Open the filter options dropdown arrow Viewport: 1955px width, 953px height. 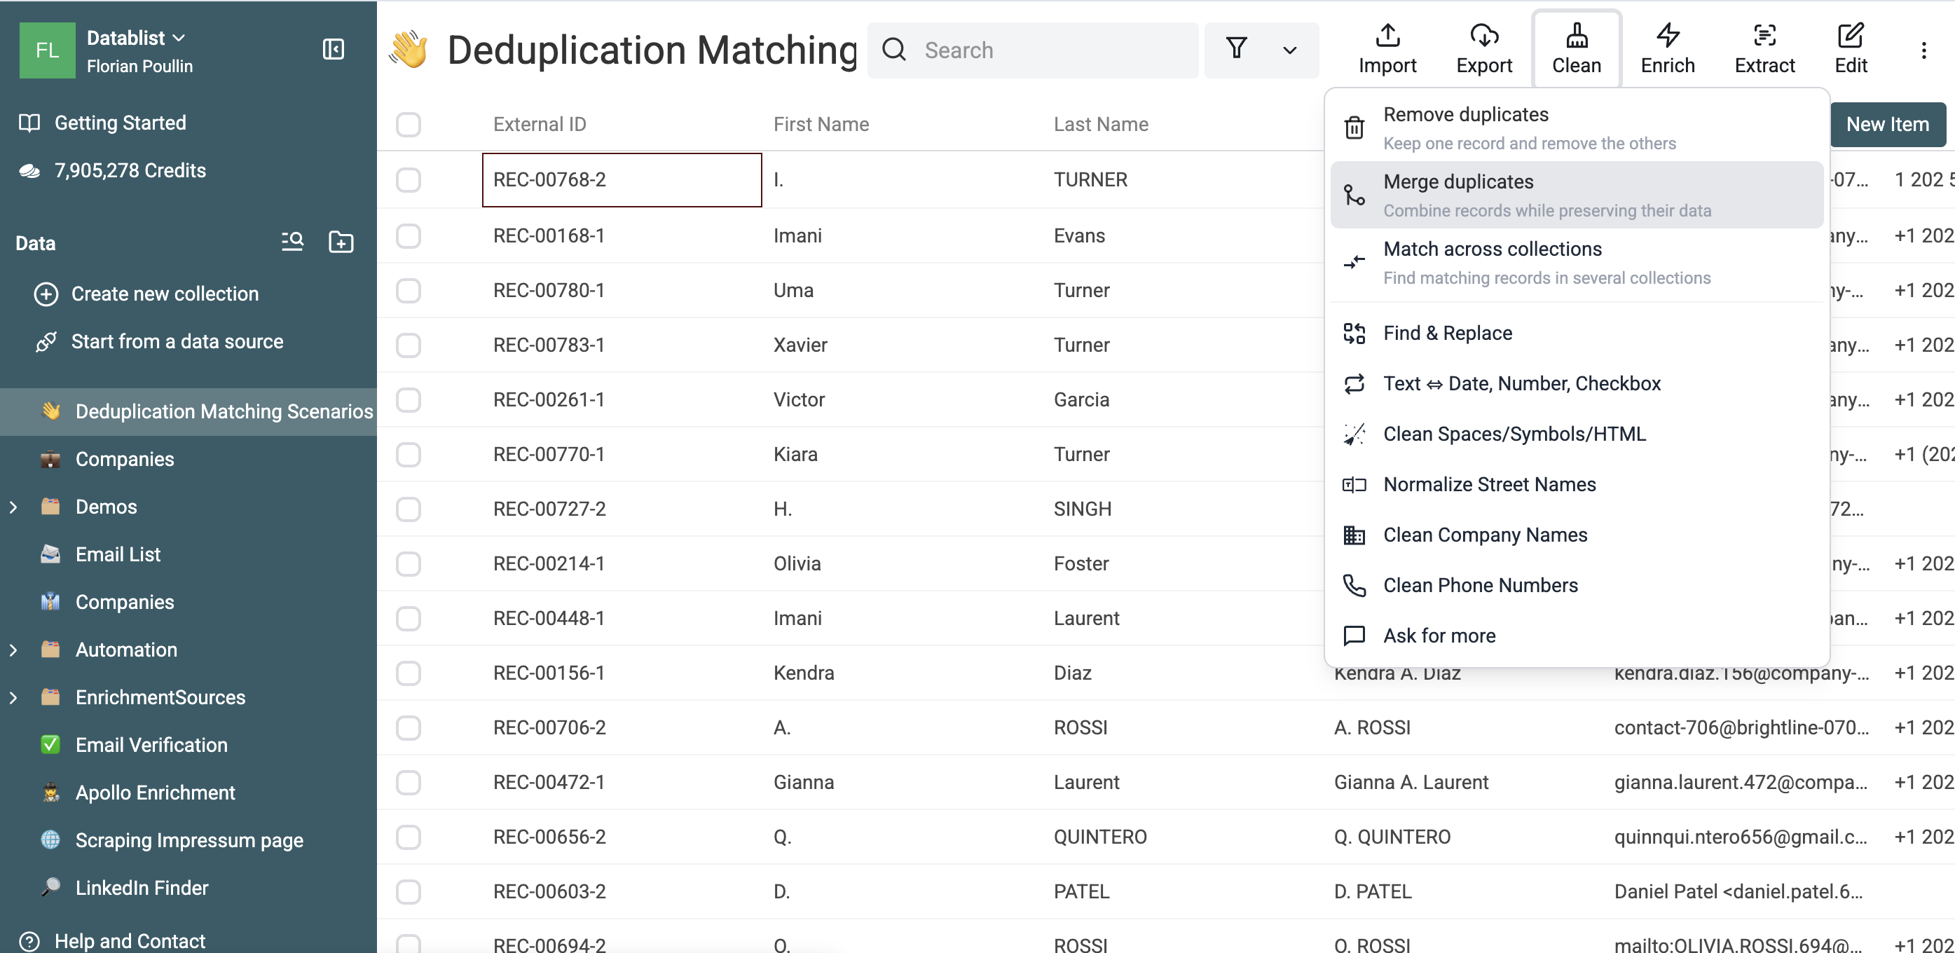pyautogui.click(x=1289, y=50)
